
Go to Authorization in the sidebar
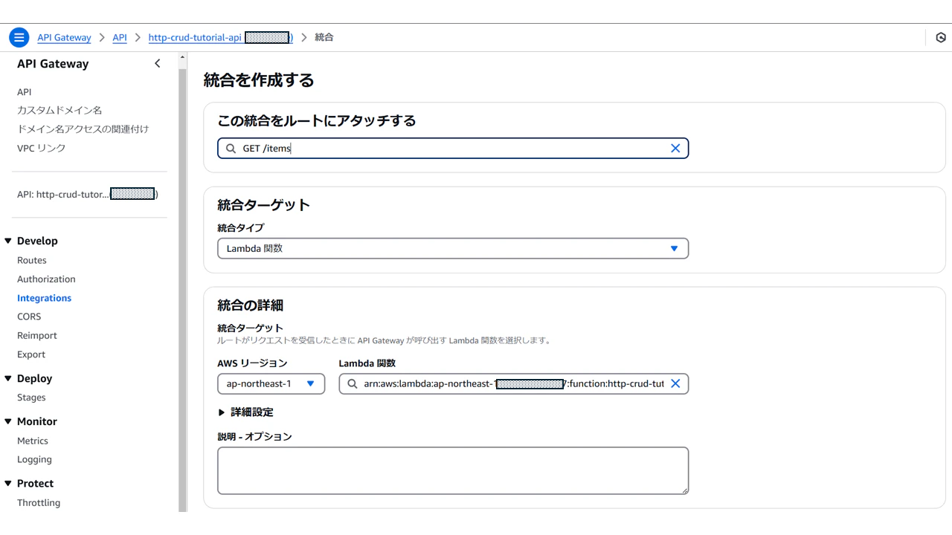[46, 279]
